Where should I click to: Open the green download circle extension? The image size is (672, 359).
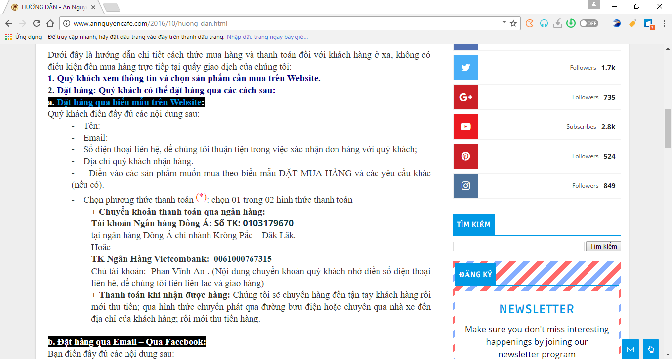coord(571,23)
